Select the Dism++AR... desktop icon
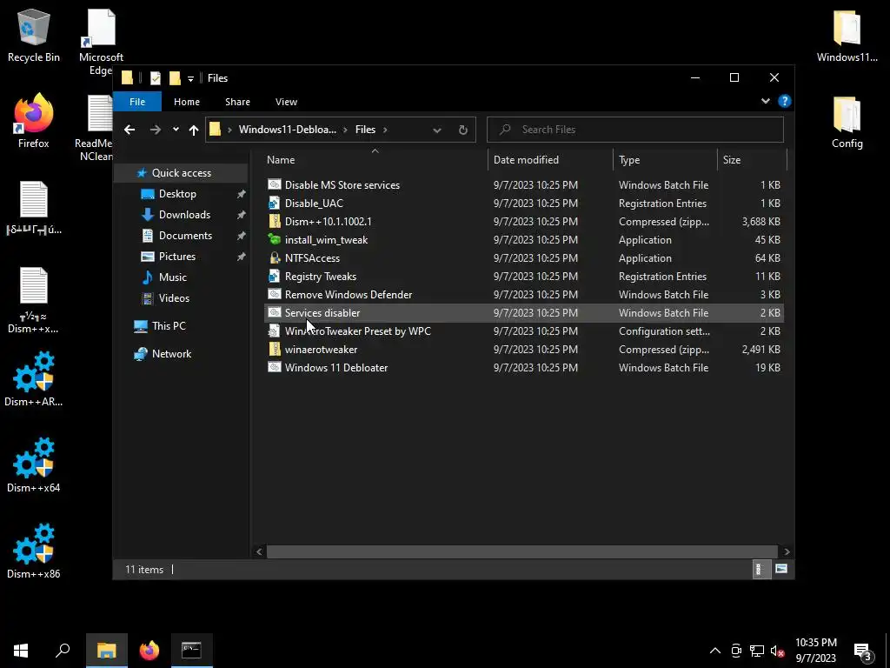Screen dimensions: 890x668 coord(34,379)
